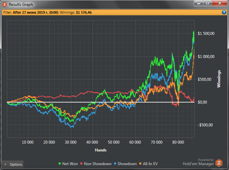Click the Non Showdown red legend swatch
This screenshot has height=170, width=229.
(81, 164)
